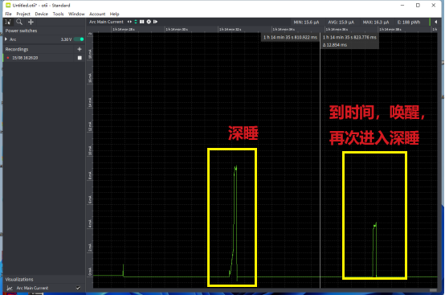Click the vertical autoscale icon

click(x=136, y=22)
